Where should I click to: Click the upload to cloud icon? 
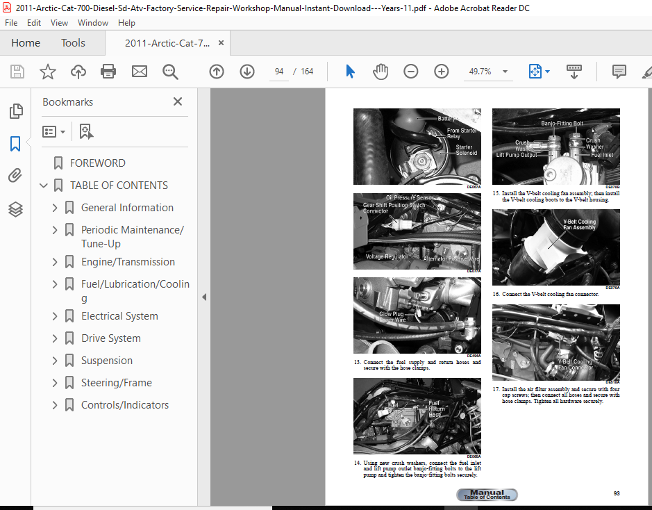click(78, 72)
